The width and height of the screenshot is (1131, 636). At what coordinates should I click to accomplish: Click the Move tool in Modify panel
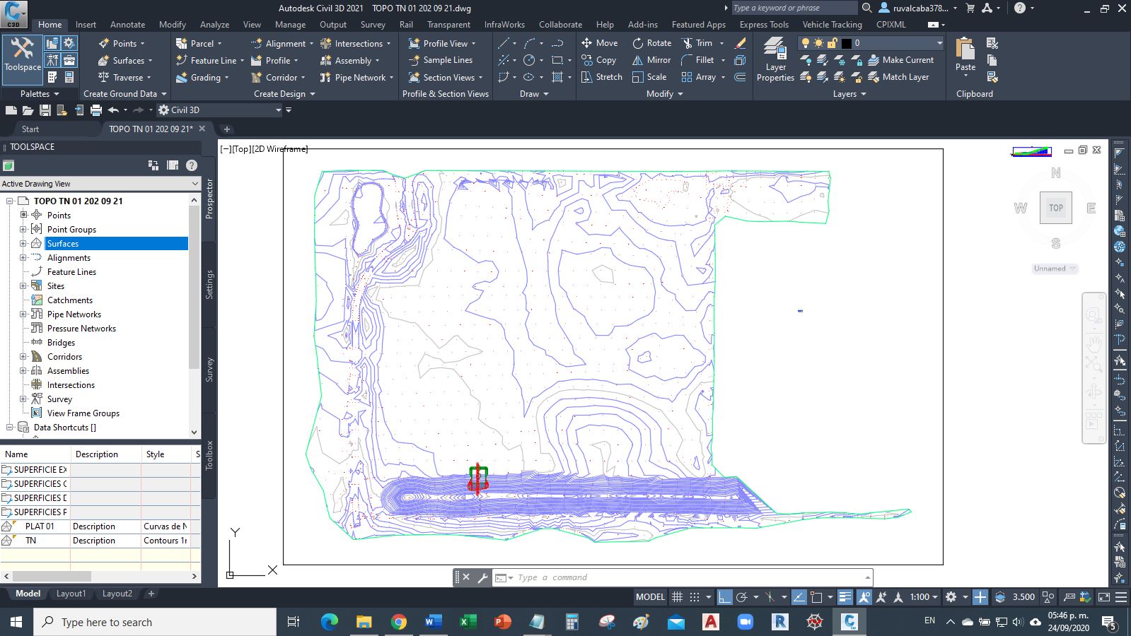point(599,43)
